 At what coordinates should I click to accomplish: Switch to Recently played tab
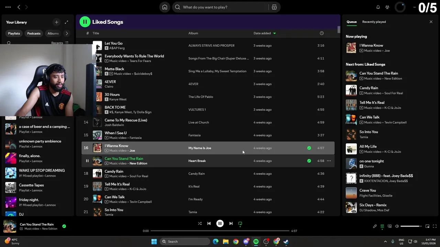(374, 22)
